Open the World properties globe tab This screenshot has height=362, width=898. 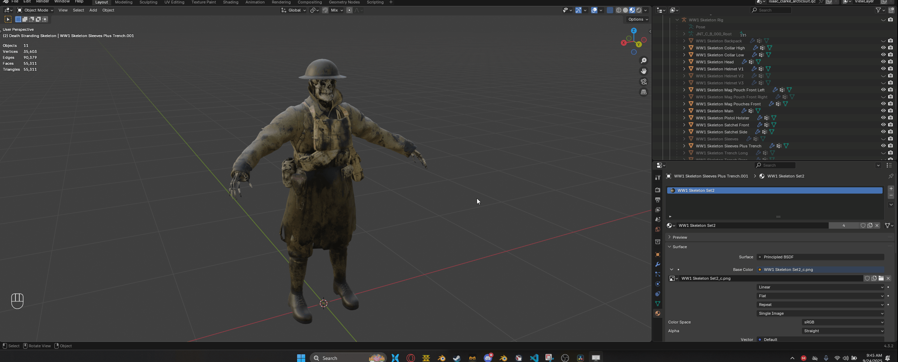pyautogui.click(x=658, y=229)
